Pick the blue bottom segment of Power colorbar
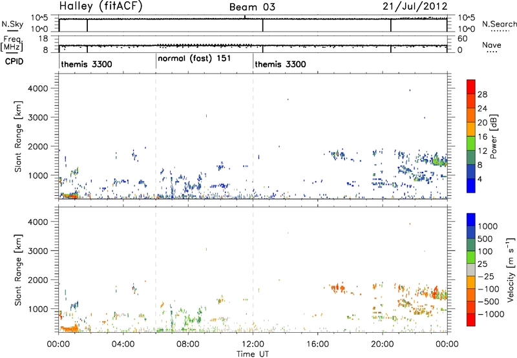This screenshot has width=517, height=358. [471, 185]
